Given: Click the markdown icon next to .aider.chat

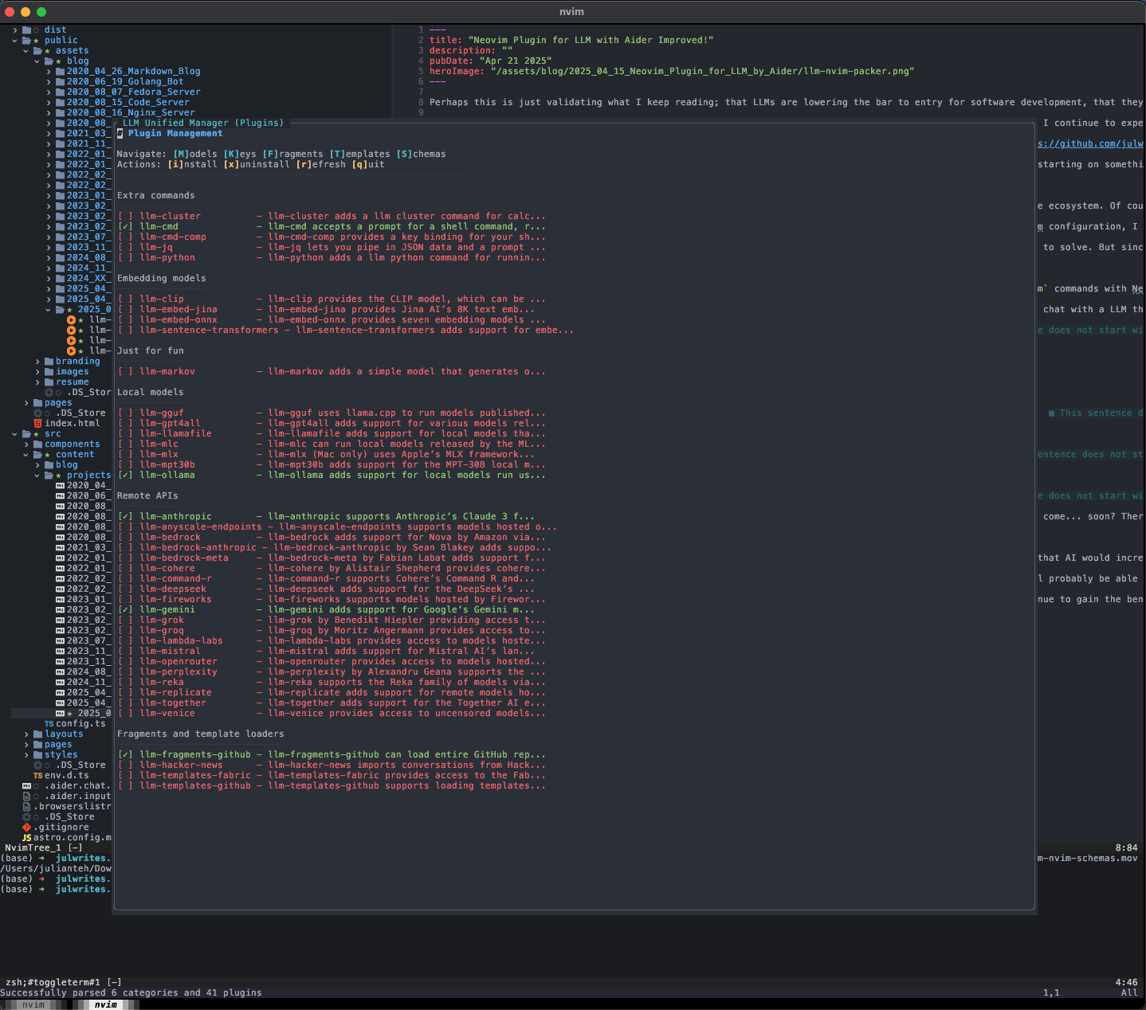Looking at the screenshot, I should pyautogui.click(x=27, y=785).
